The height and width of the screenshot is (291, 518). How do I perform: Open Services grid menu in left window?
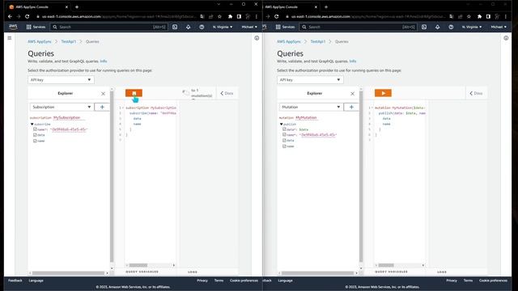[36, 27]
